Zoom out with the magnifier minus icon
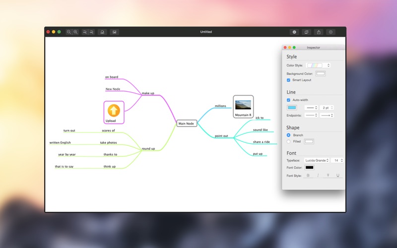Screen dimensions: 397x248 click(68, 32)
